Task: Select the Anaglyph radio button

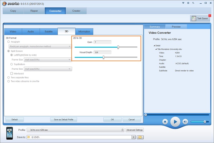Action: (x=9, y=42)
